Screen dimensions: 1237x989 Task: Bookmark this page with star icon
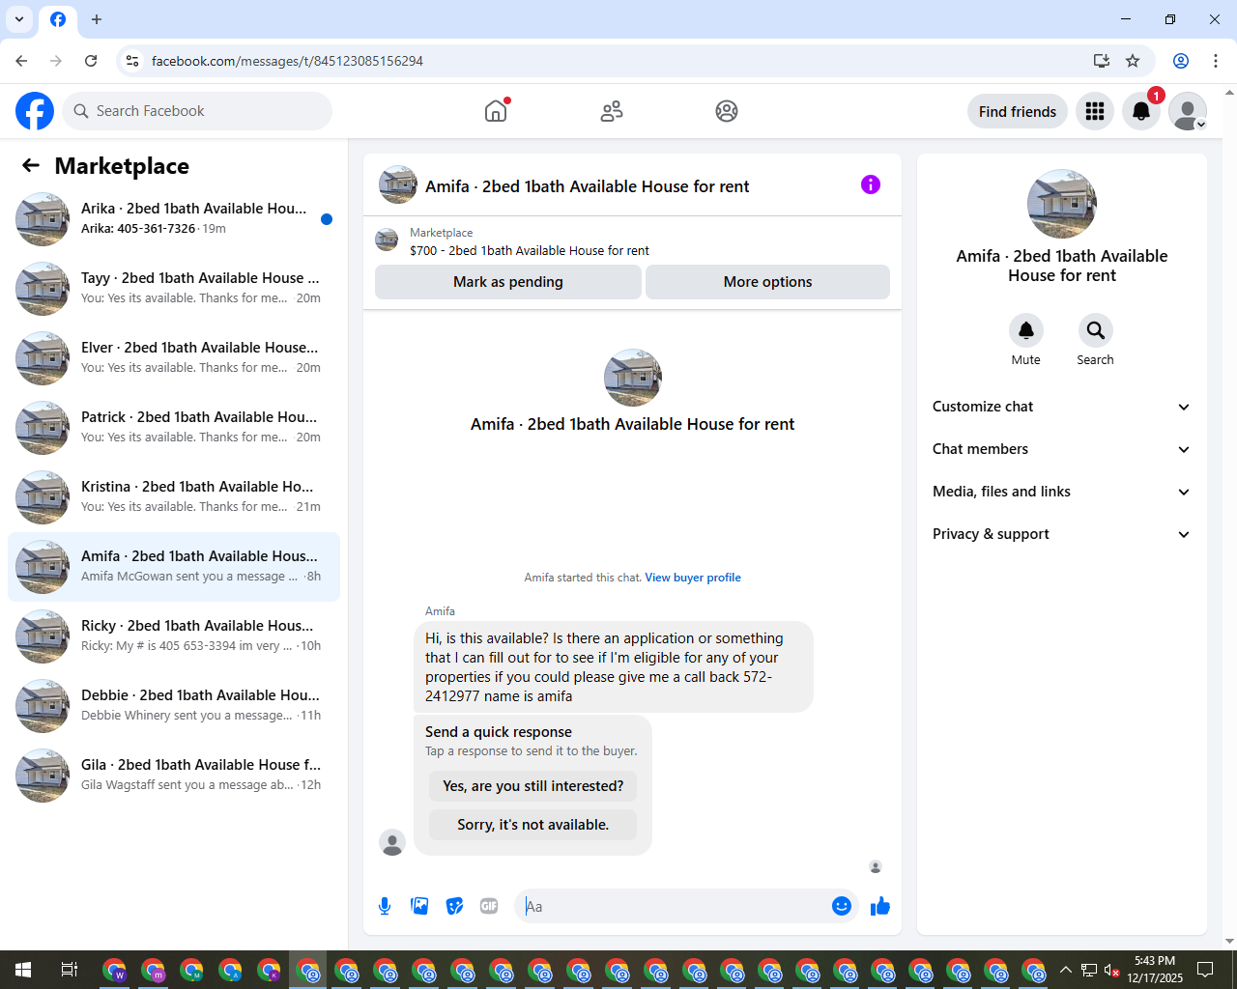(x=1133, y=61)
